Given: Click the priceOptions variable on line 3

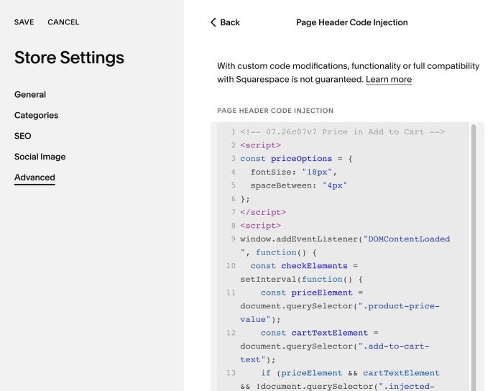Looking at the screenshot, I should [301, 159].
